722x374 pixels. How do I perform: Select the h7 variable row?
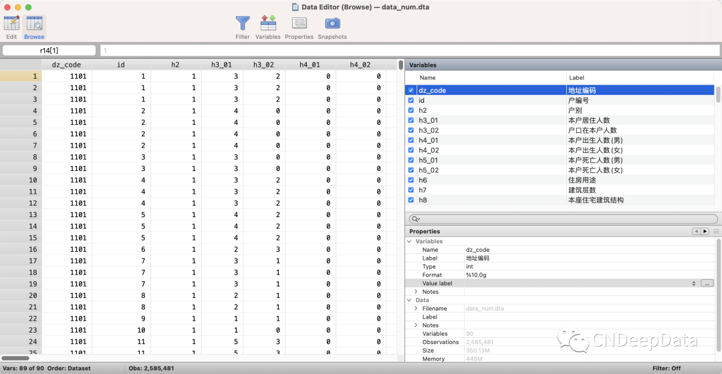(x=560, y=190)
